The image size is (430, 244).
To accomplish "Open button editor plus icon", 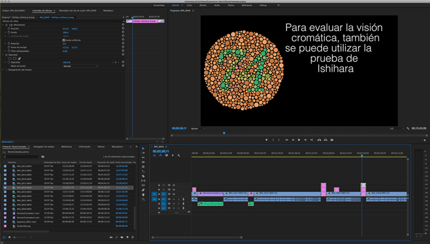I will click(424, 140).
